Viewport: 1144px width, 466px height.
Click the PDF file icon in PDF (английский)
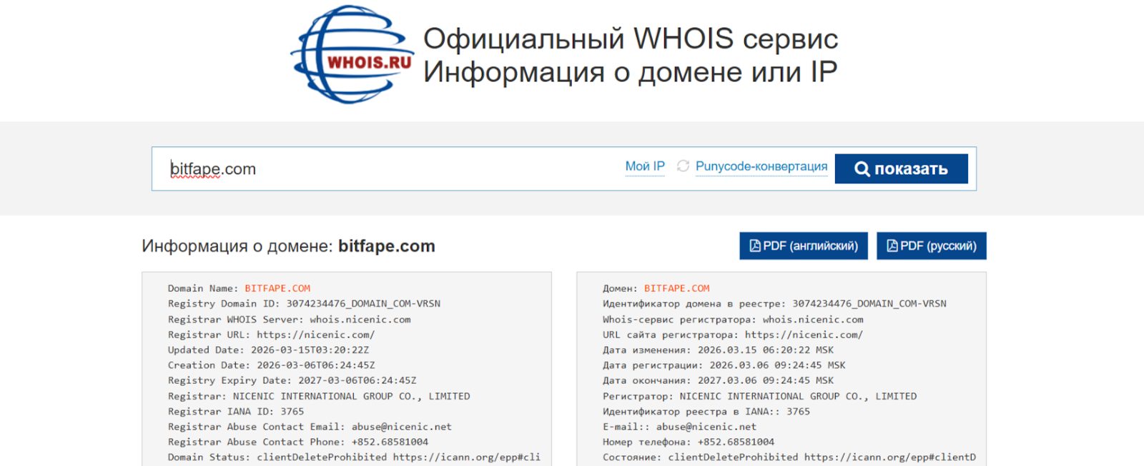point(754,246)
